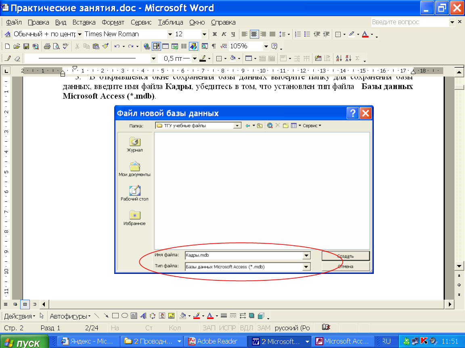
Task: Open Print Preview icon
Action: click(x=56, y=46)
